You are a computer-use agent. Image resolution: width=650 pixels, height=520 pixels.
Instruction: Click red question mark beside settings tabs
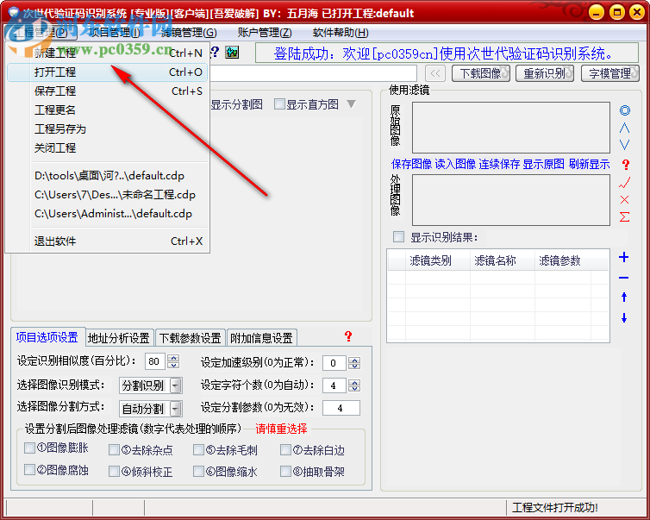348,336
